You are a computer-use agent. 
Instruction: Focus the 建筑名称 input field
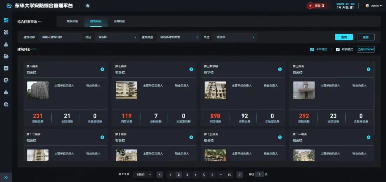click(x=60, y=37)
